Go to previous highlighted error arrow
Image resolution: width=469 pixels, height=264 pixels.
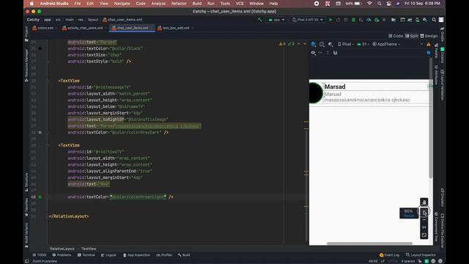298,44
